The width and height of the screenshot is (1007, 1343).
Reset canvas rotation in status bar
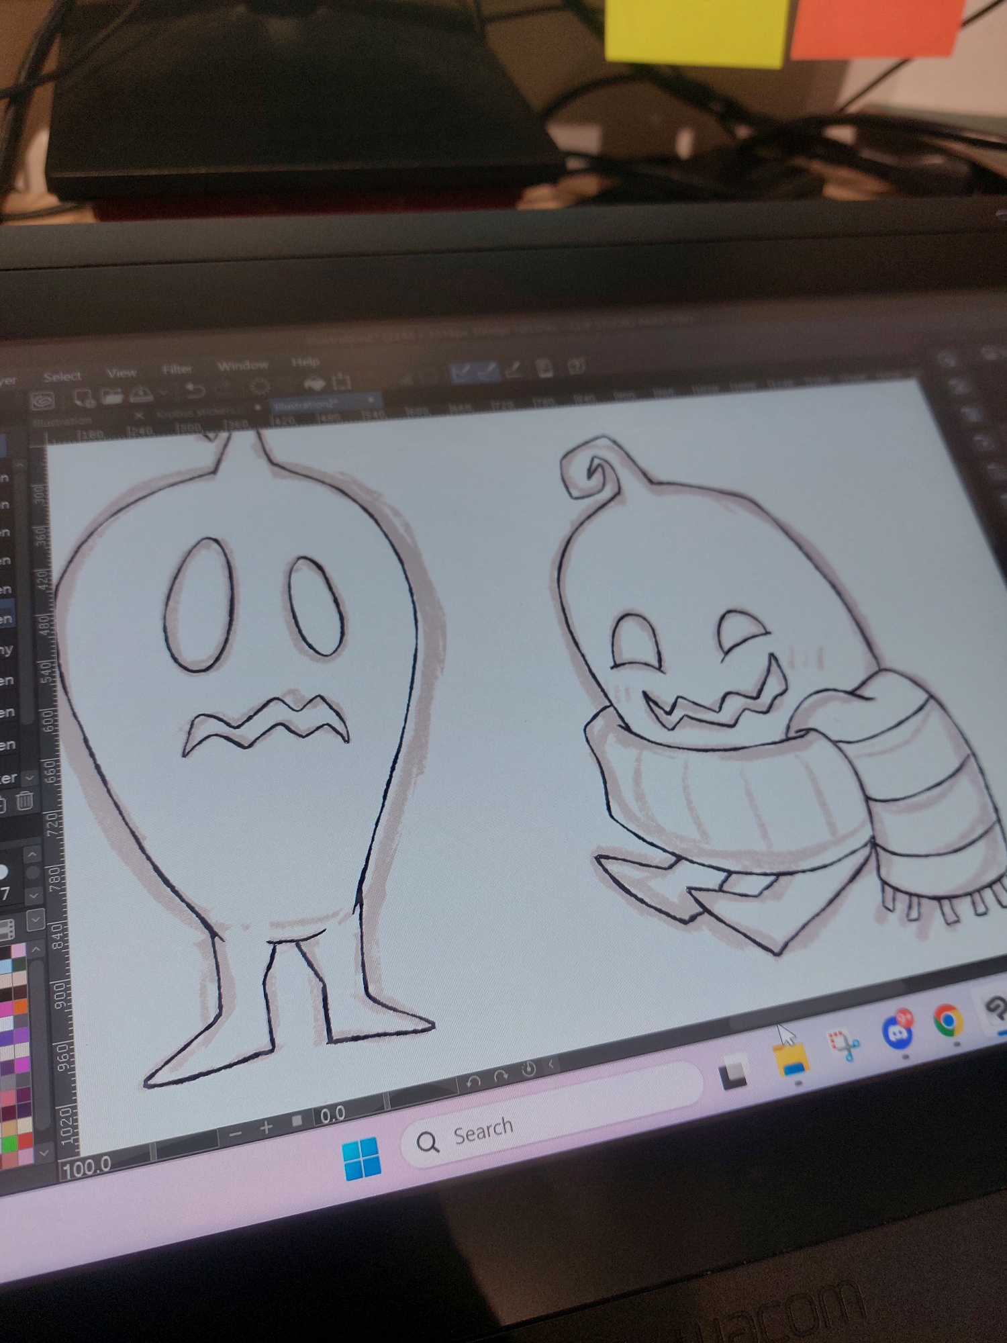(528, 1069)
